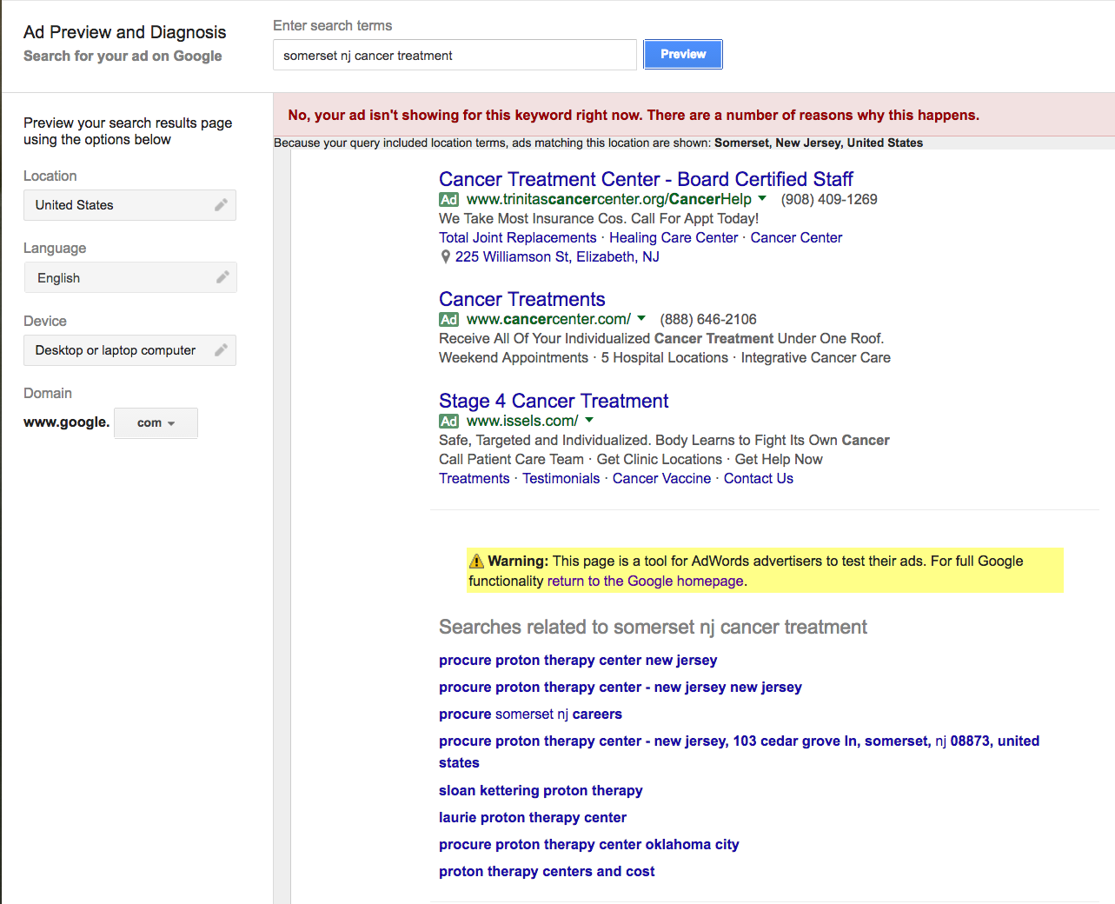Click the search terms input field
Screen dimensions: 1115x904
[455, 55]
